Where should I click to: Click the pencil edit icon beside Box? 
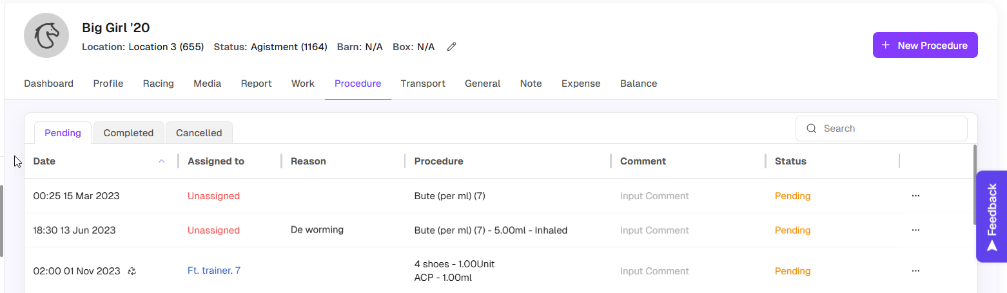[x=451, y=47]
